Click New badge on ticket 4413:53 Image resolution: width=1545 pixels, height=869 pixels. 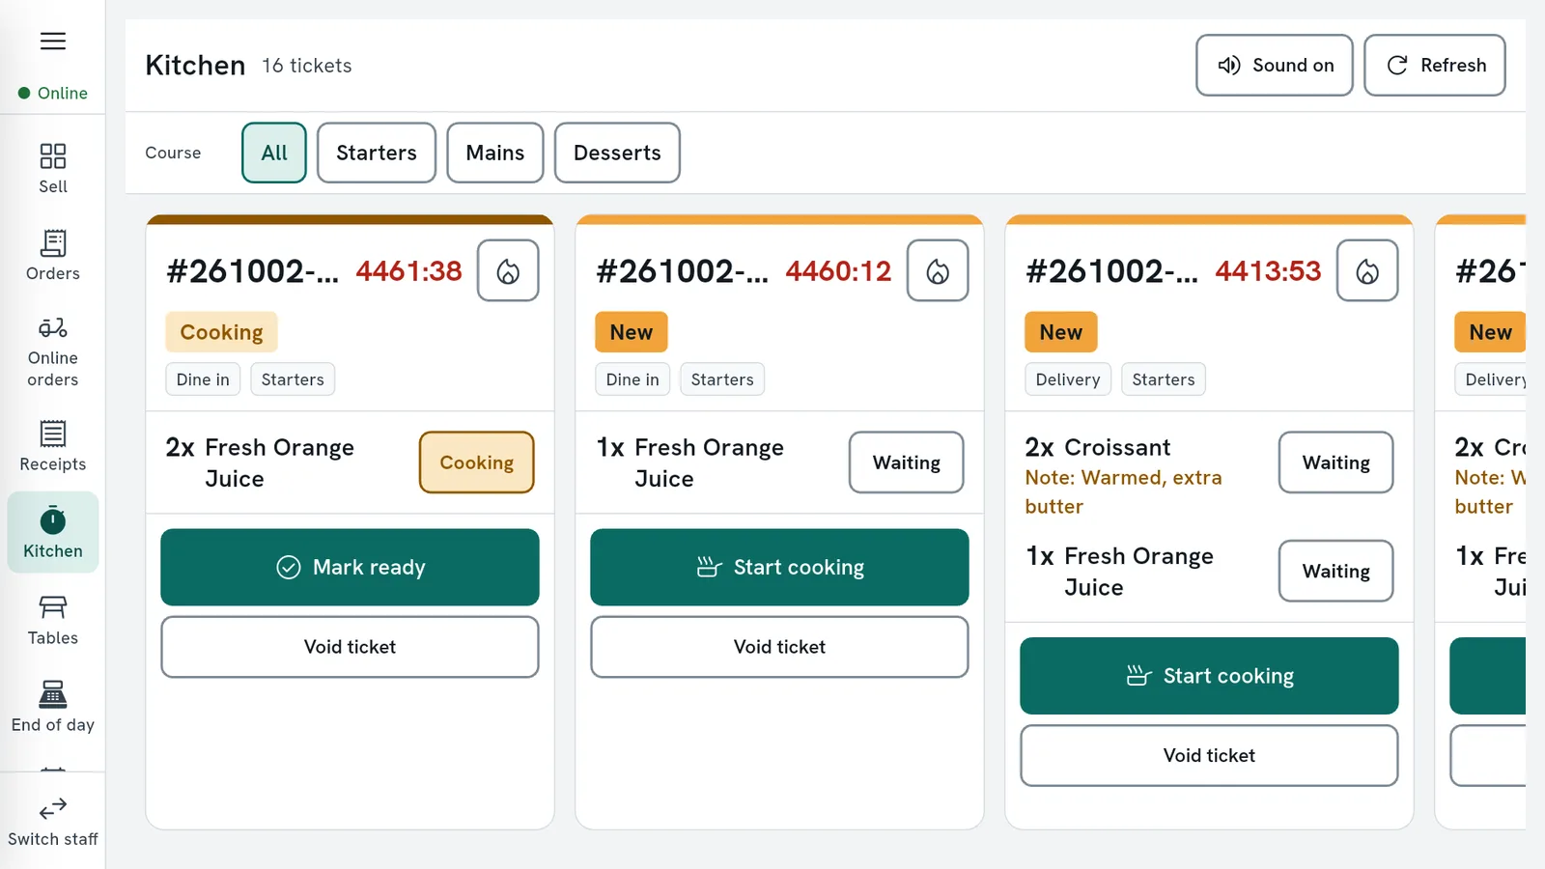(x=1061, y=332)
